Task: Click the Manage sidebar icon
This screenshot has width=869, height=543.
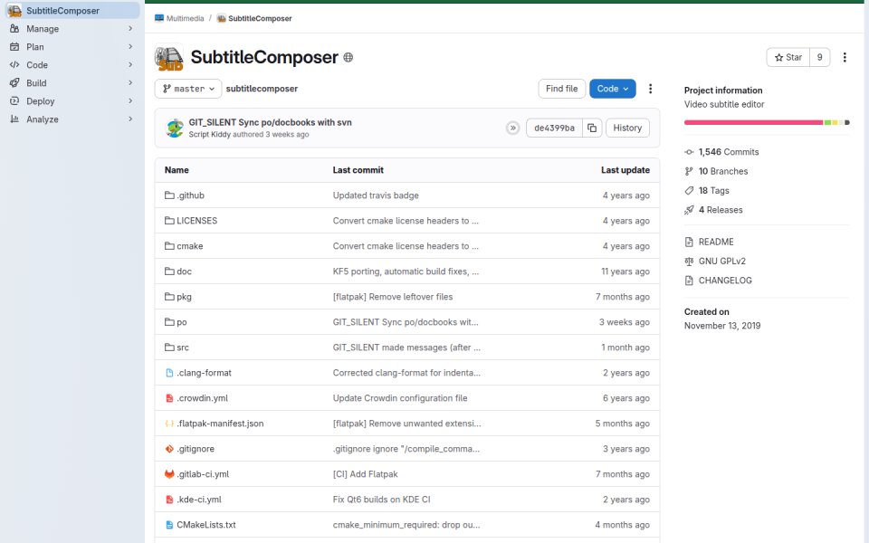Action: tap(14, 29)
